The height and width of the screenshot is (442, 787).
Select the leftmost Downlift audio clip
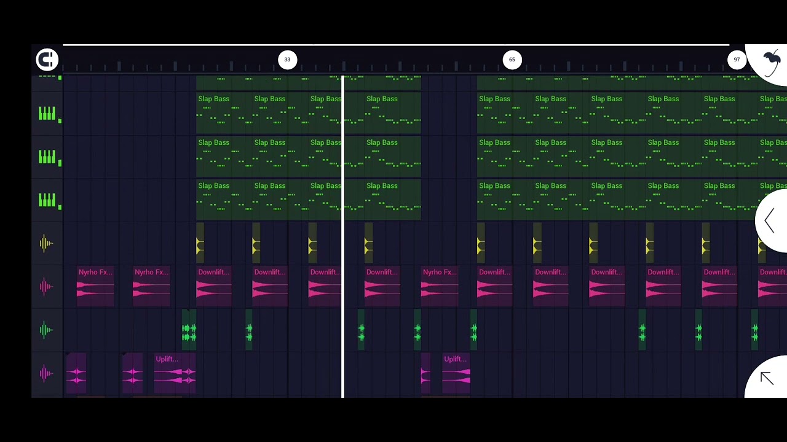pyautogui.click(x=214, y=287)
